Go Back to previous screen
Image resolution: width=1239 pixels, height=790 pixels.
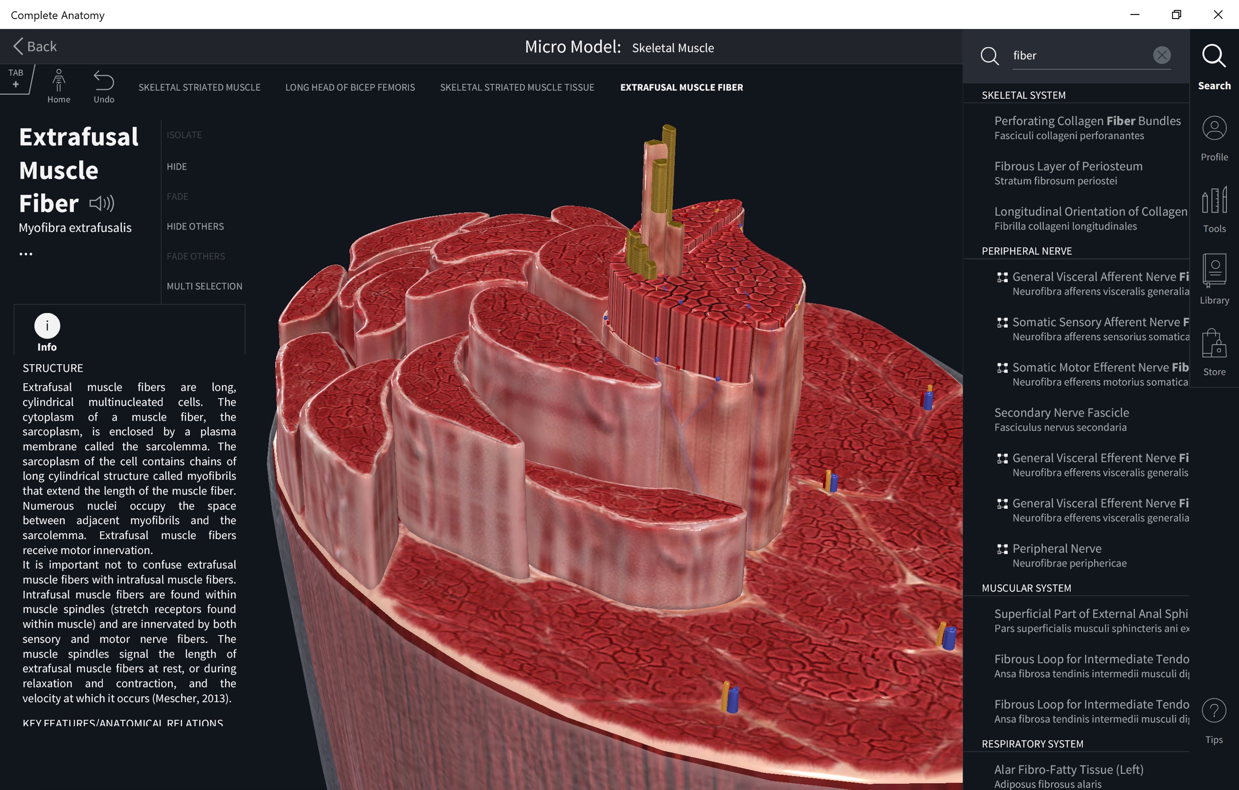click(x=34, y=46)
